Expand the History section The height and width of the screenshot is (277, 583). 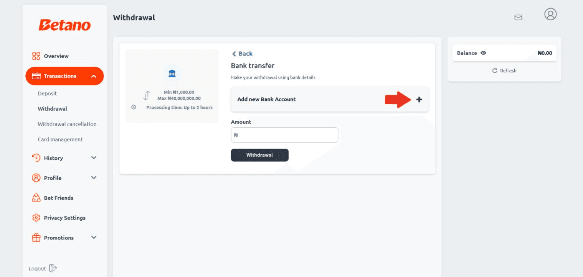(94, 158)
